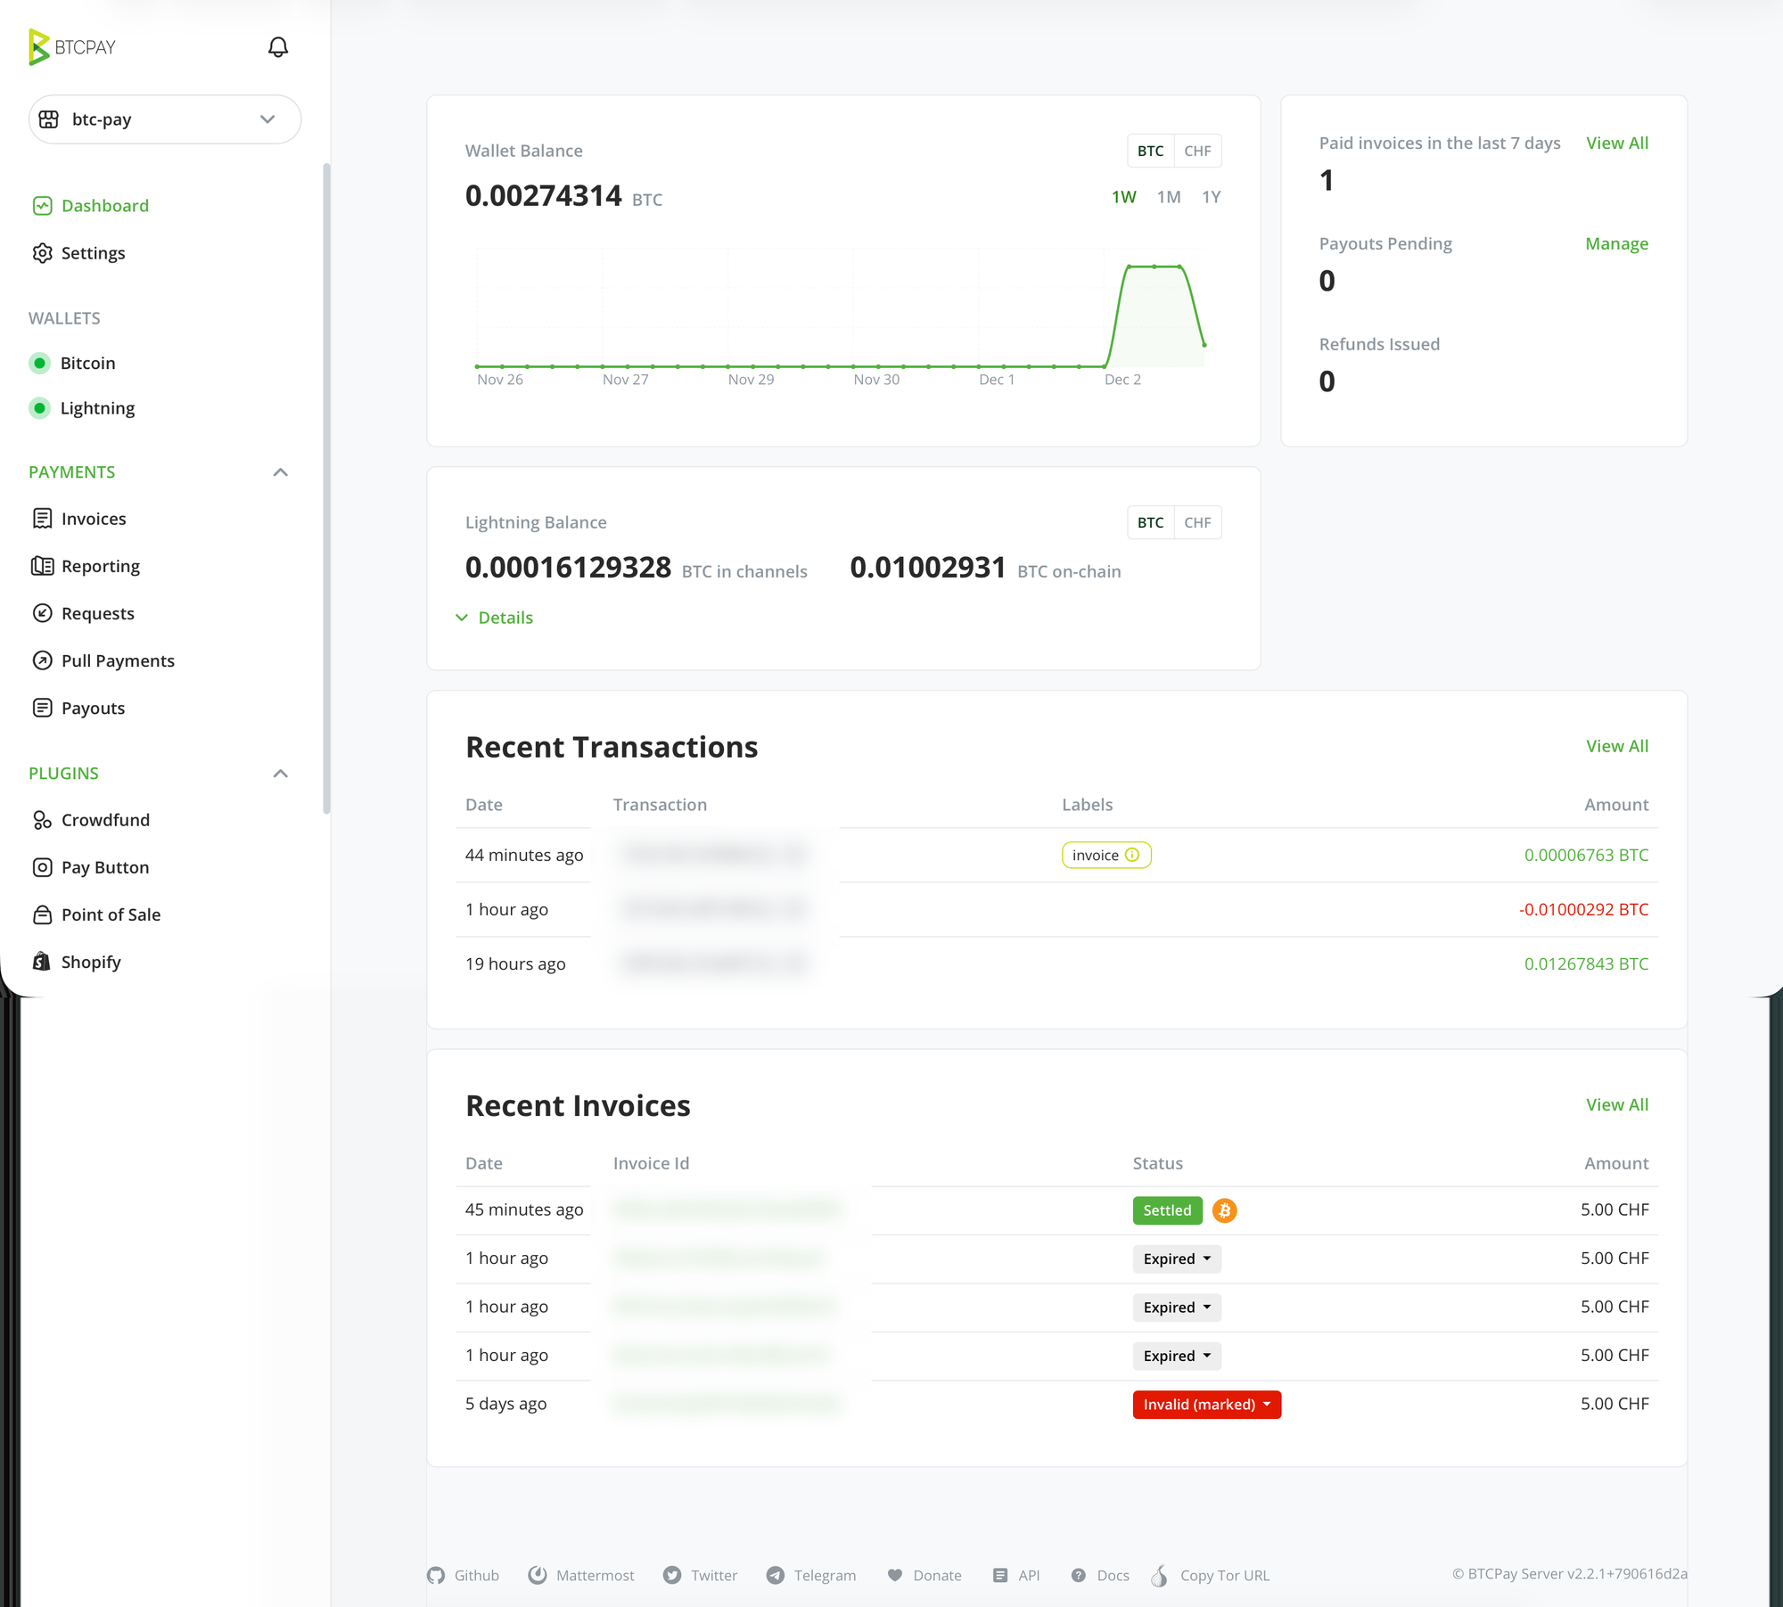Click View All for Recent Transactions
The image size is (1783, 1607).
[x=1616, y=746]
